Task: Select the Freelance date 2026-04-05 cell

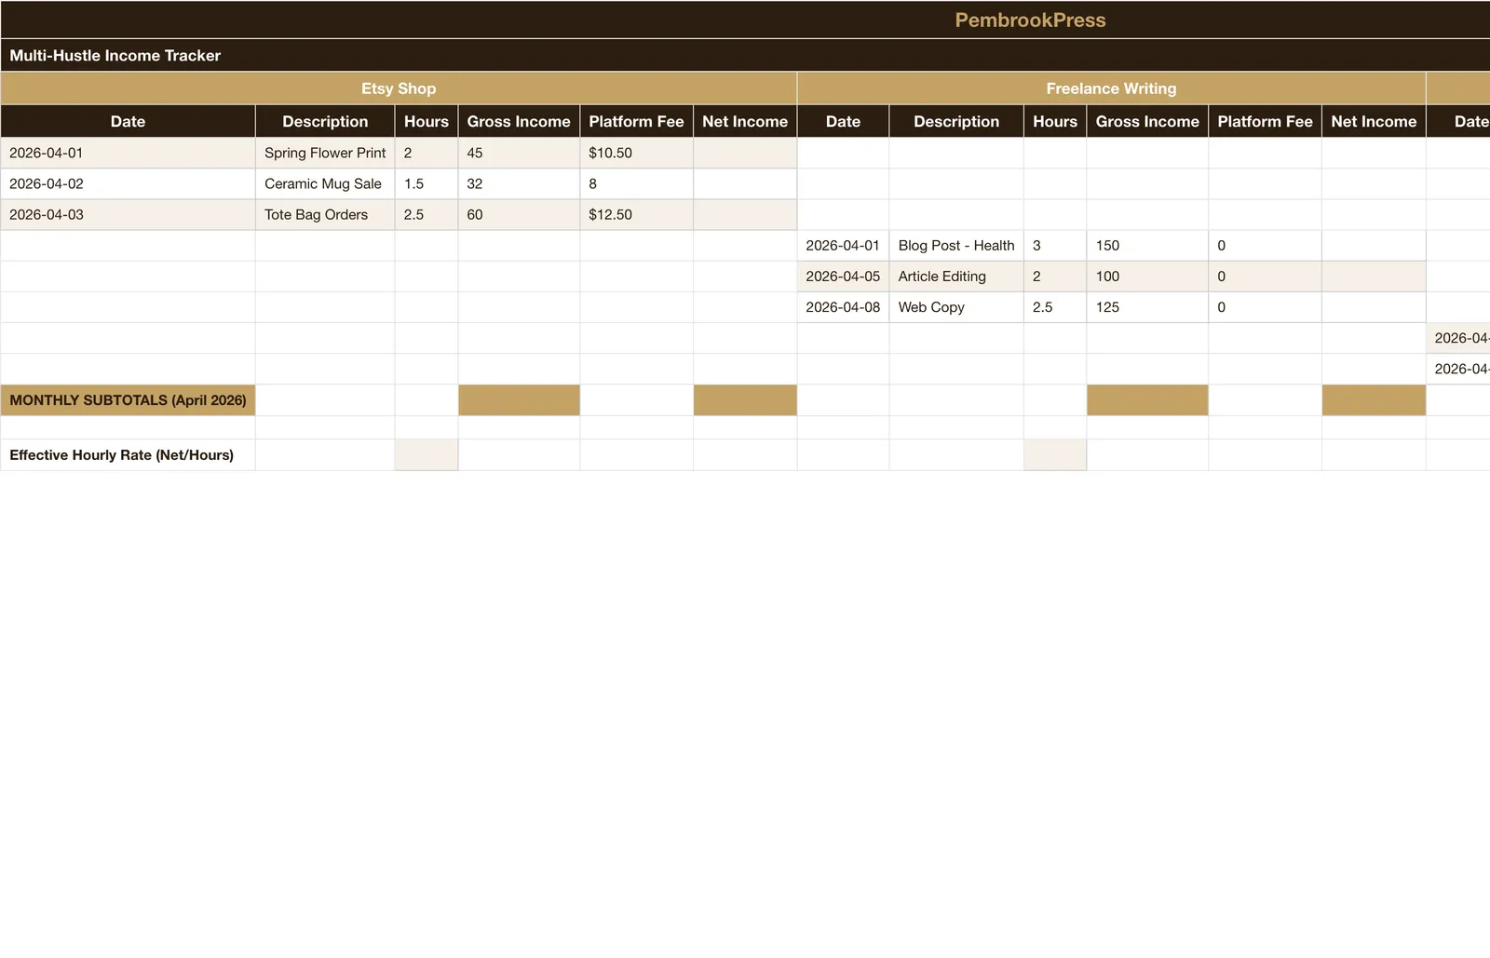Action: [x=843, y=276]
